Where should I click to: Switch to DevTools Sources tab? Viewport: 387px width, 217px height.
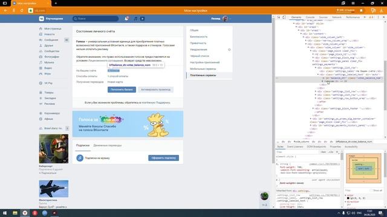pyautogui.click(x=324, y=17)
